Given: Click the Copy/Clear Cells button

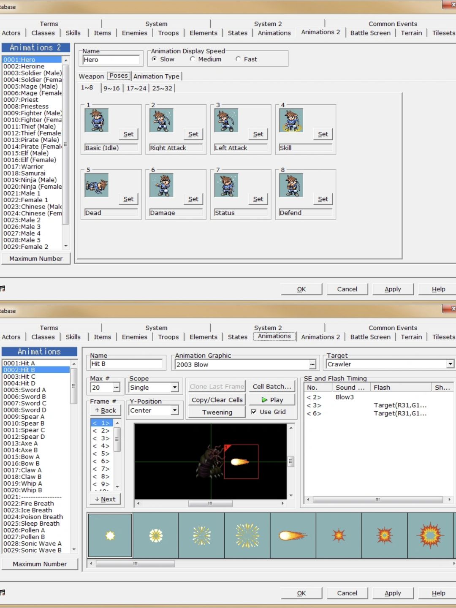Looking at the screenshot, I should [217, 400].
